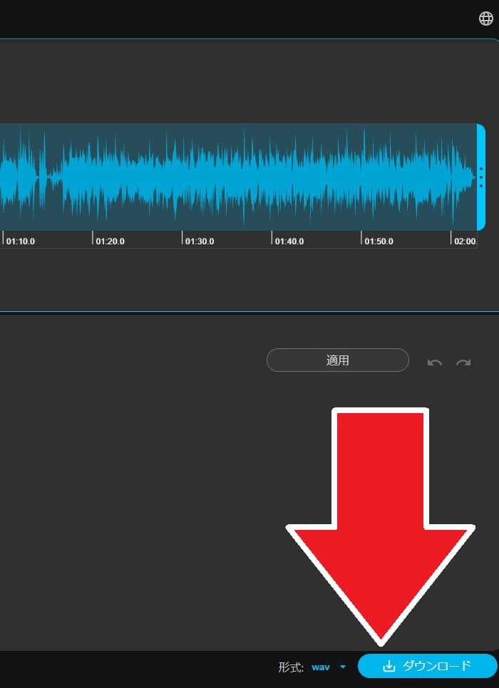
Task: Select the blue right-edge trim handle
Action: tap(481, 177)
